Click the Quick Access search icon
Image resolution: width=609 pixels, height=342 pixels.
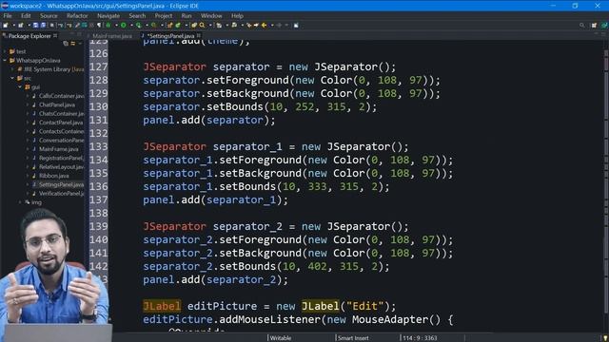pos(581,26)
